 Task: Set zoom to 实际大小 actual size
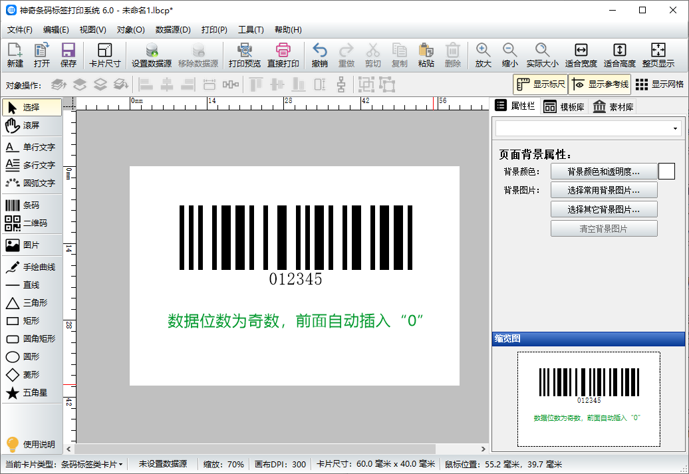click(542, 55)
